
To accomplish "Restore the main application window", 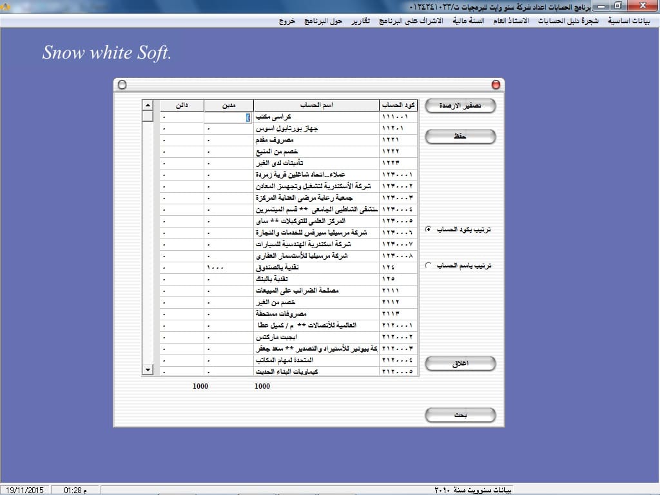I will (x=617, y=6).
